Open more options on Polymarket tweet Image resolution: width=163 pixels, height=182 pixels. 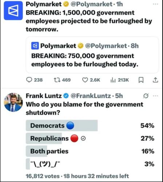pos(155,4)
